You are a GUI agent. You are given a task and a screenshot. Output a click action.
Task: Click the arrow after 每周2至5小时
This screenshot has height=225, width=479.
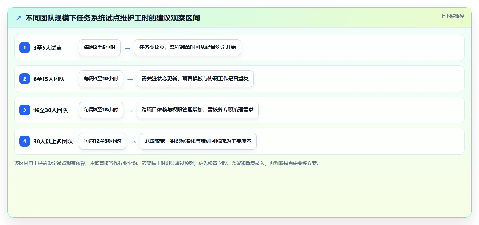pos(127,48)
